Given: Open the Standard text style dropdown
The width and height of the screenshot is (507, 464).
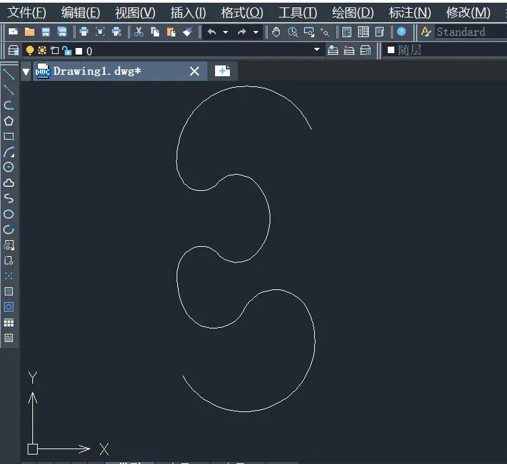Looking at the screenshot, I should click(471, 32).
